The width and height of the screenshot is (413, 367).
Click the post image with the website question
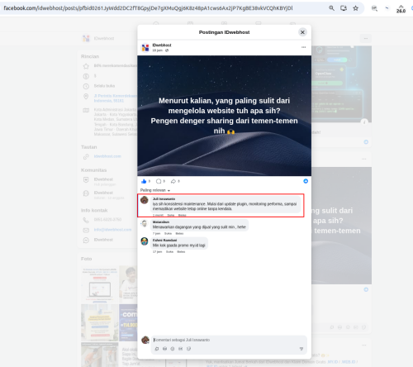pyautogui.click(x=224, y=116)
